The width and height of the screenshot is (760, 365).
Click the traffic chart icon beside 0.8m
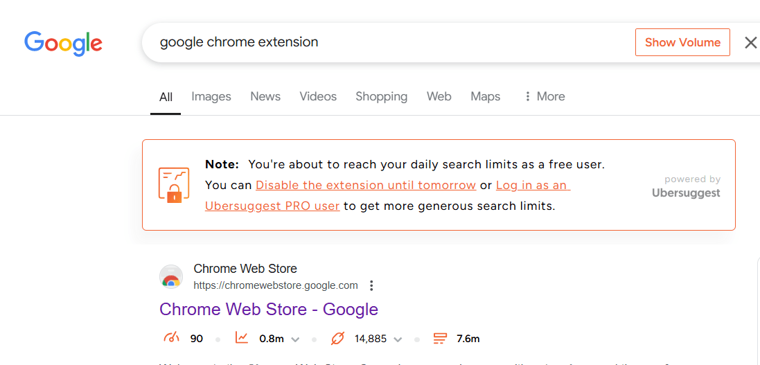click(242, 338)
